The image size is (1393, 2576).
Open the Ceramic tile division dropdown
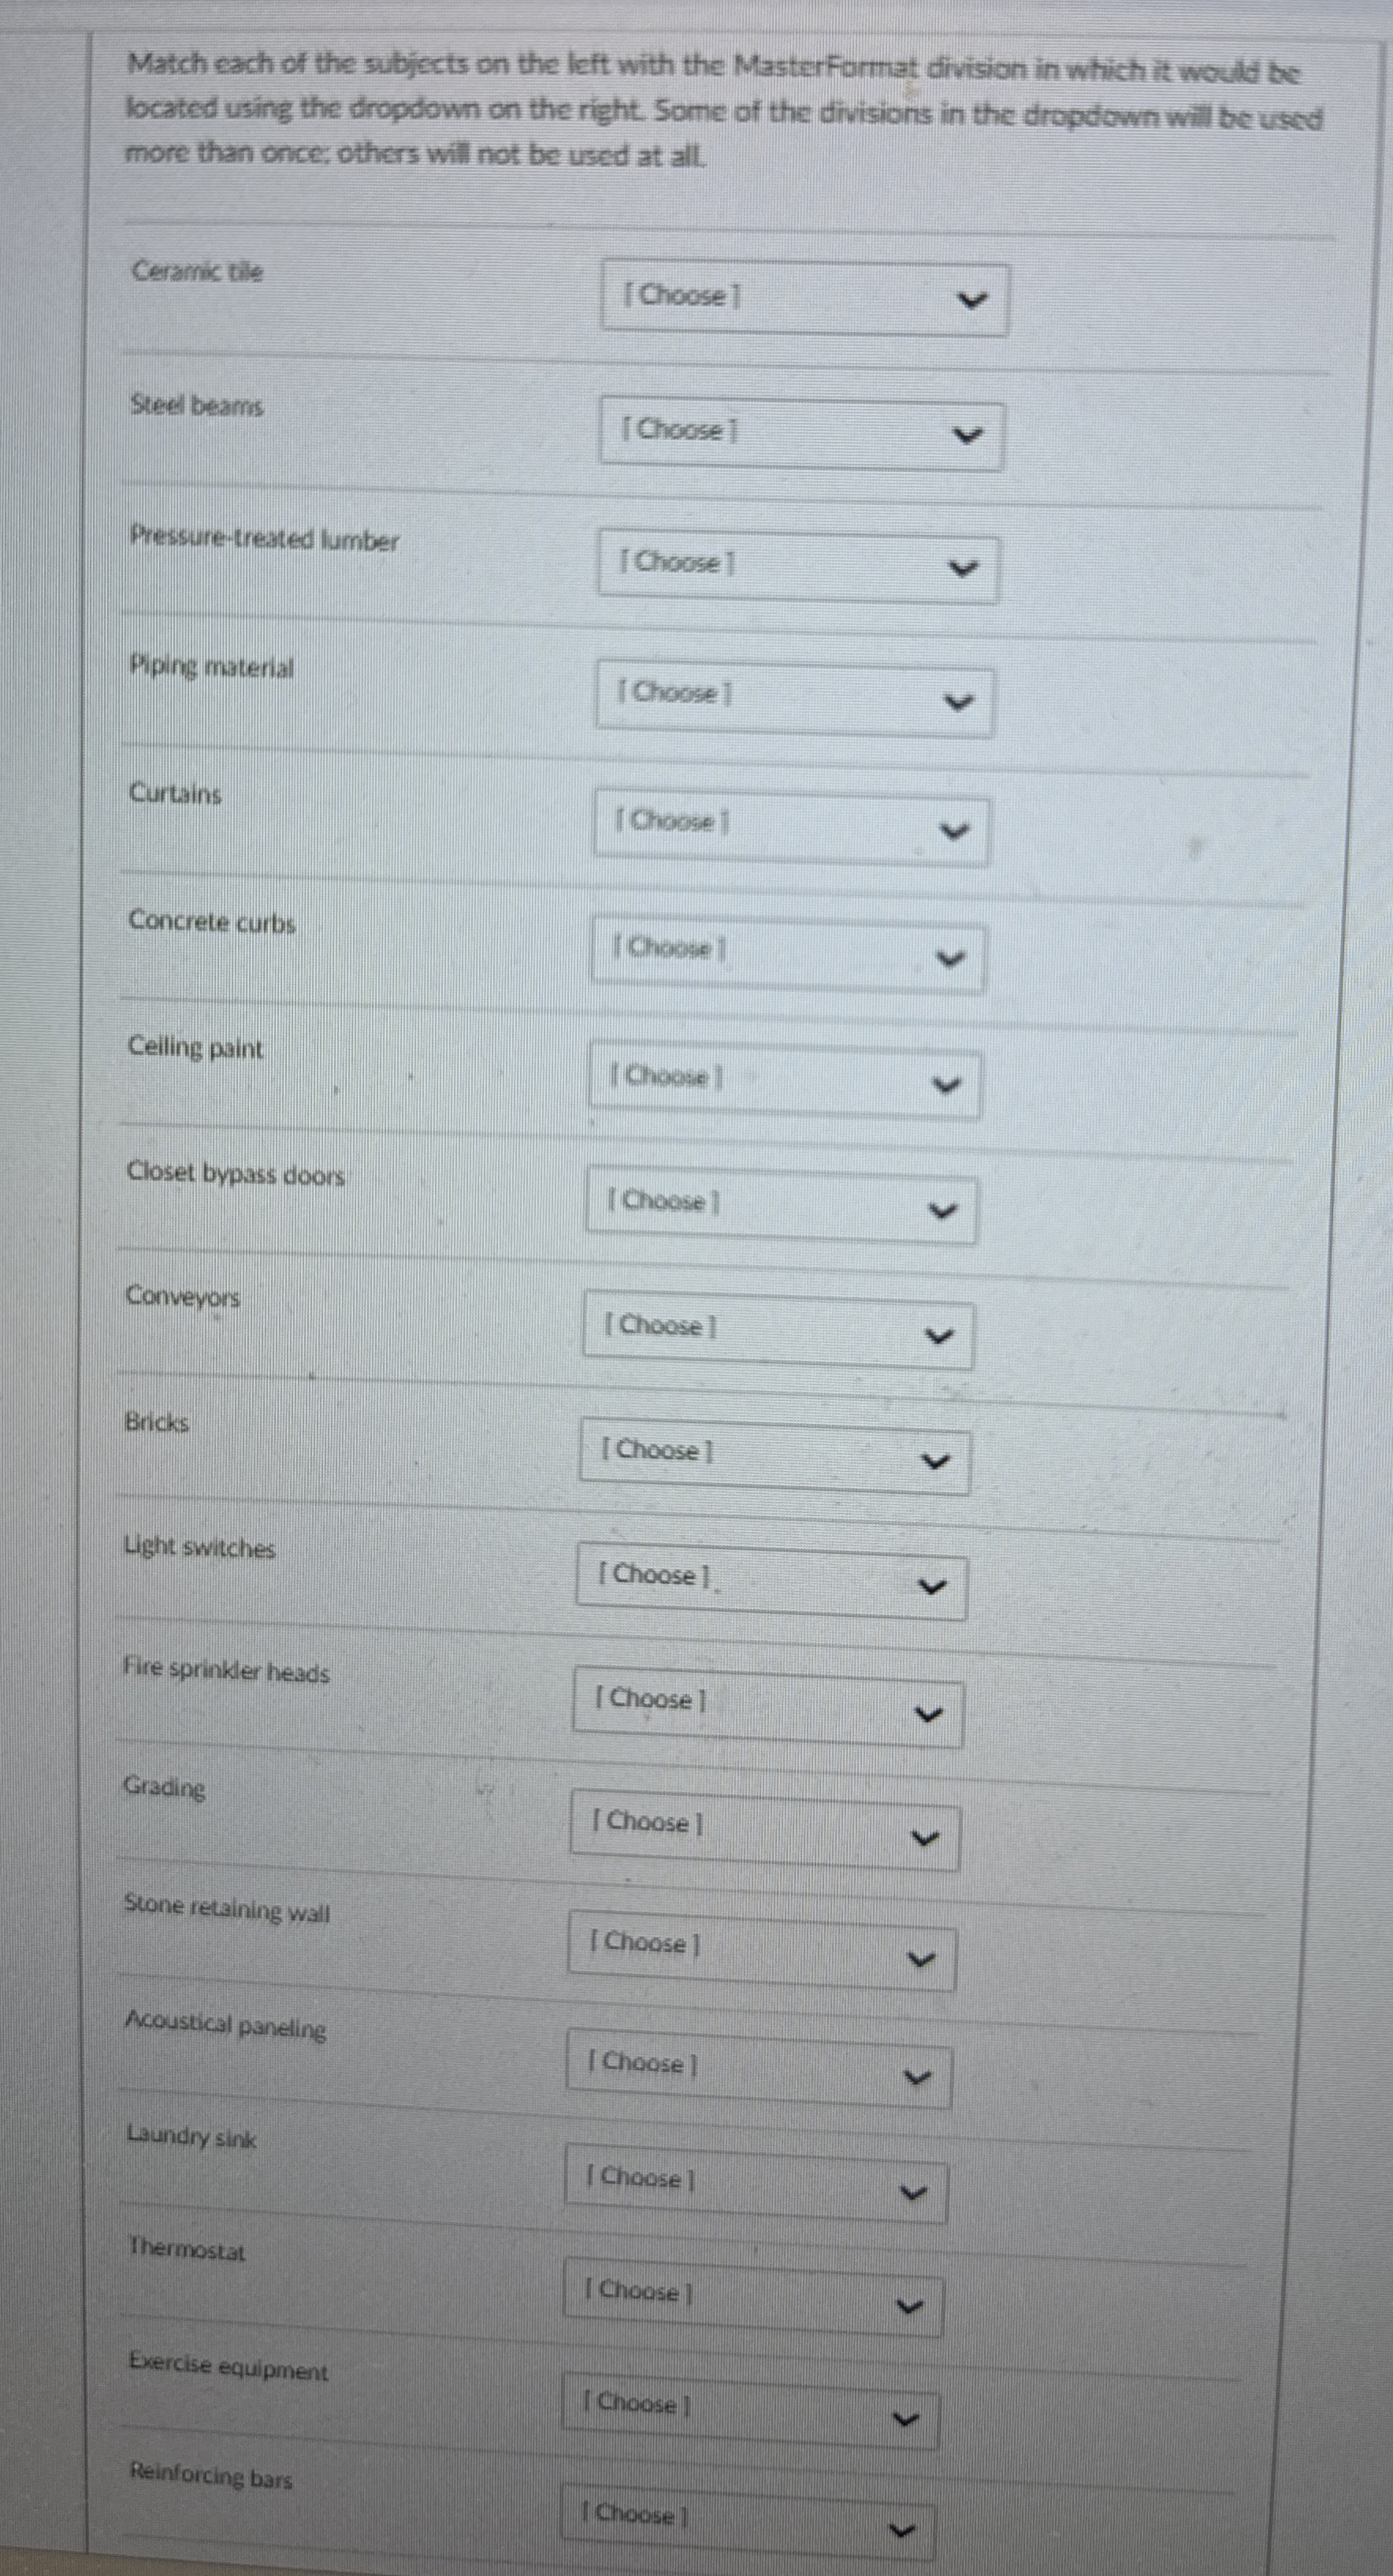coord(808,297)
